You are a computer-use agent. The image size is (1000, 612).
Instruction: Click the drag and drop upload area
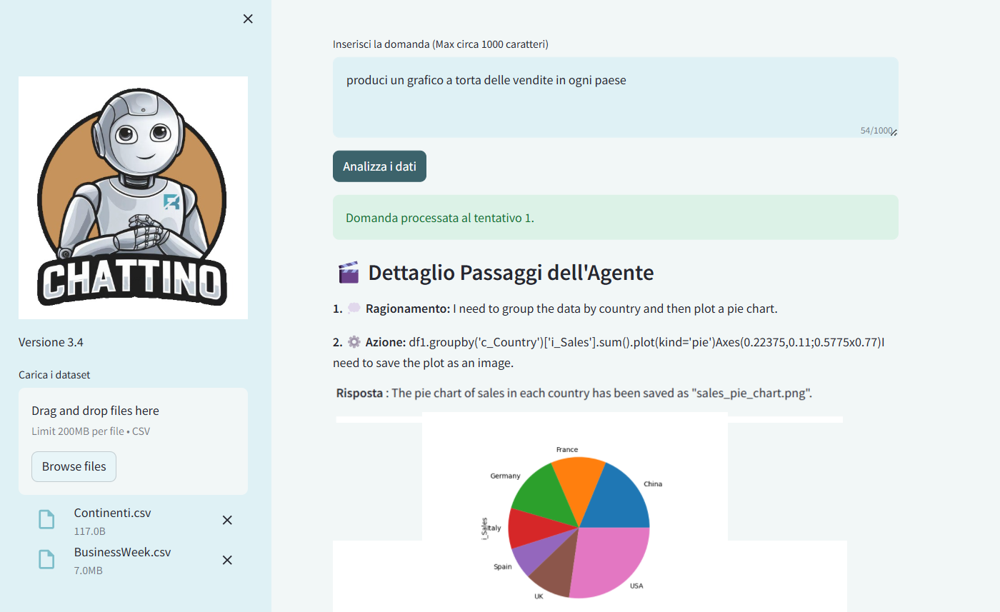(x=133, y=420)
